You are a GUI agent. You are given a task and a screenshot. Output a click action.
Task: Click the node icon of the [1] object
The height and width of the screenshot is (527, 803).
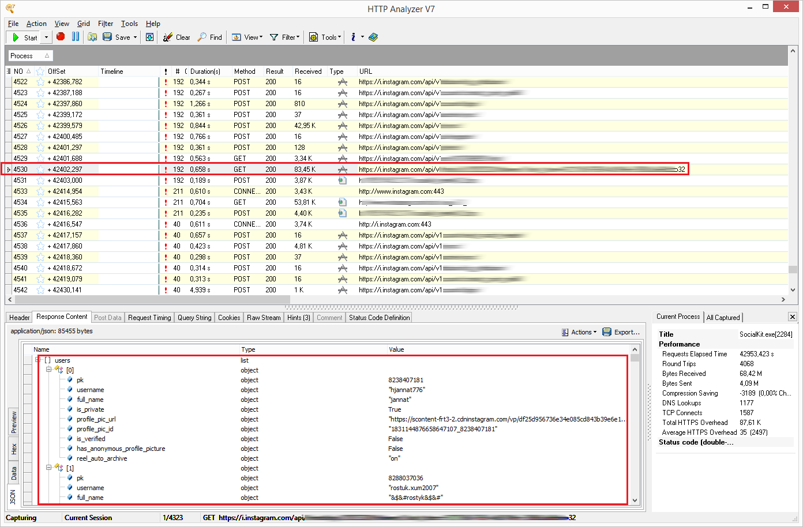(x=59, y=468)
